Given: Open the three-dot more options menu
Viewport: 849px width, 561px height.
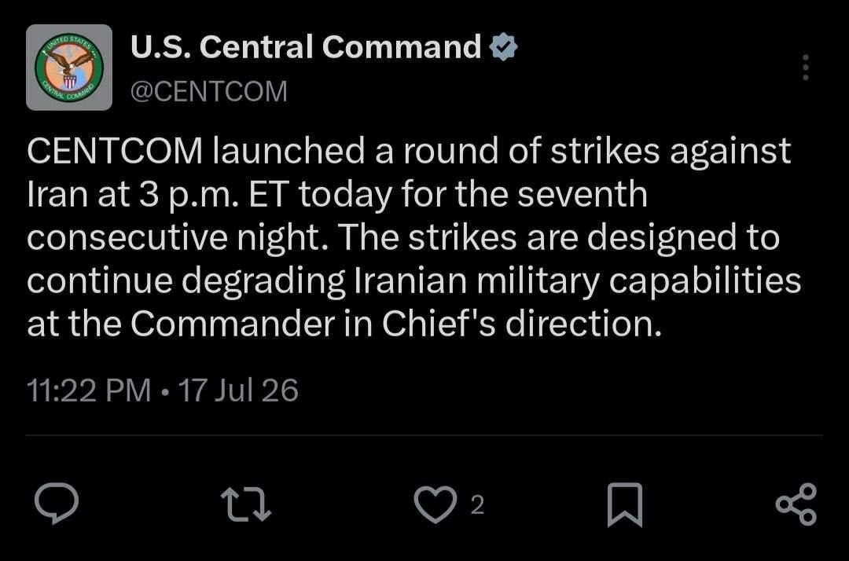Looking at the screenshot, I should tap(806, 67).
